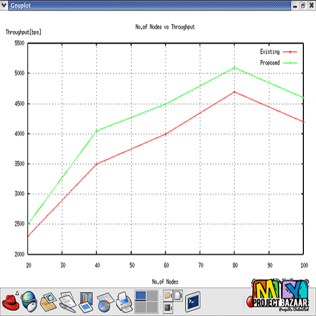This screenshot has height=316, width=316.
Task: Launch the word processor with pen icon
Action: coord(67,302)
